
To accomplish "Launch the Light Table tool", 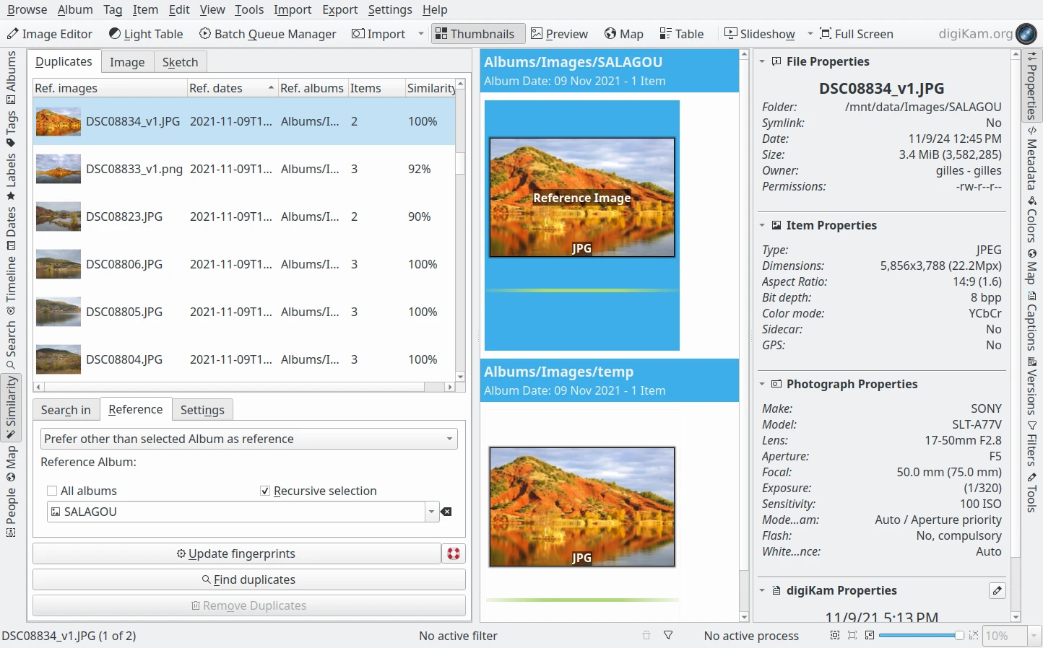I will click(x=146, y=34).
